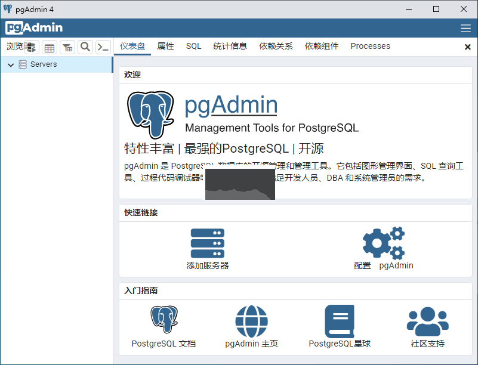Click the 社区支持 text link

click(428, 344)
